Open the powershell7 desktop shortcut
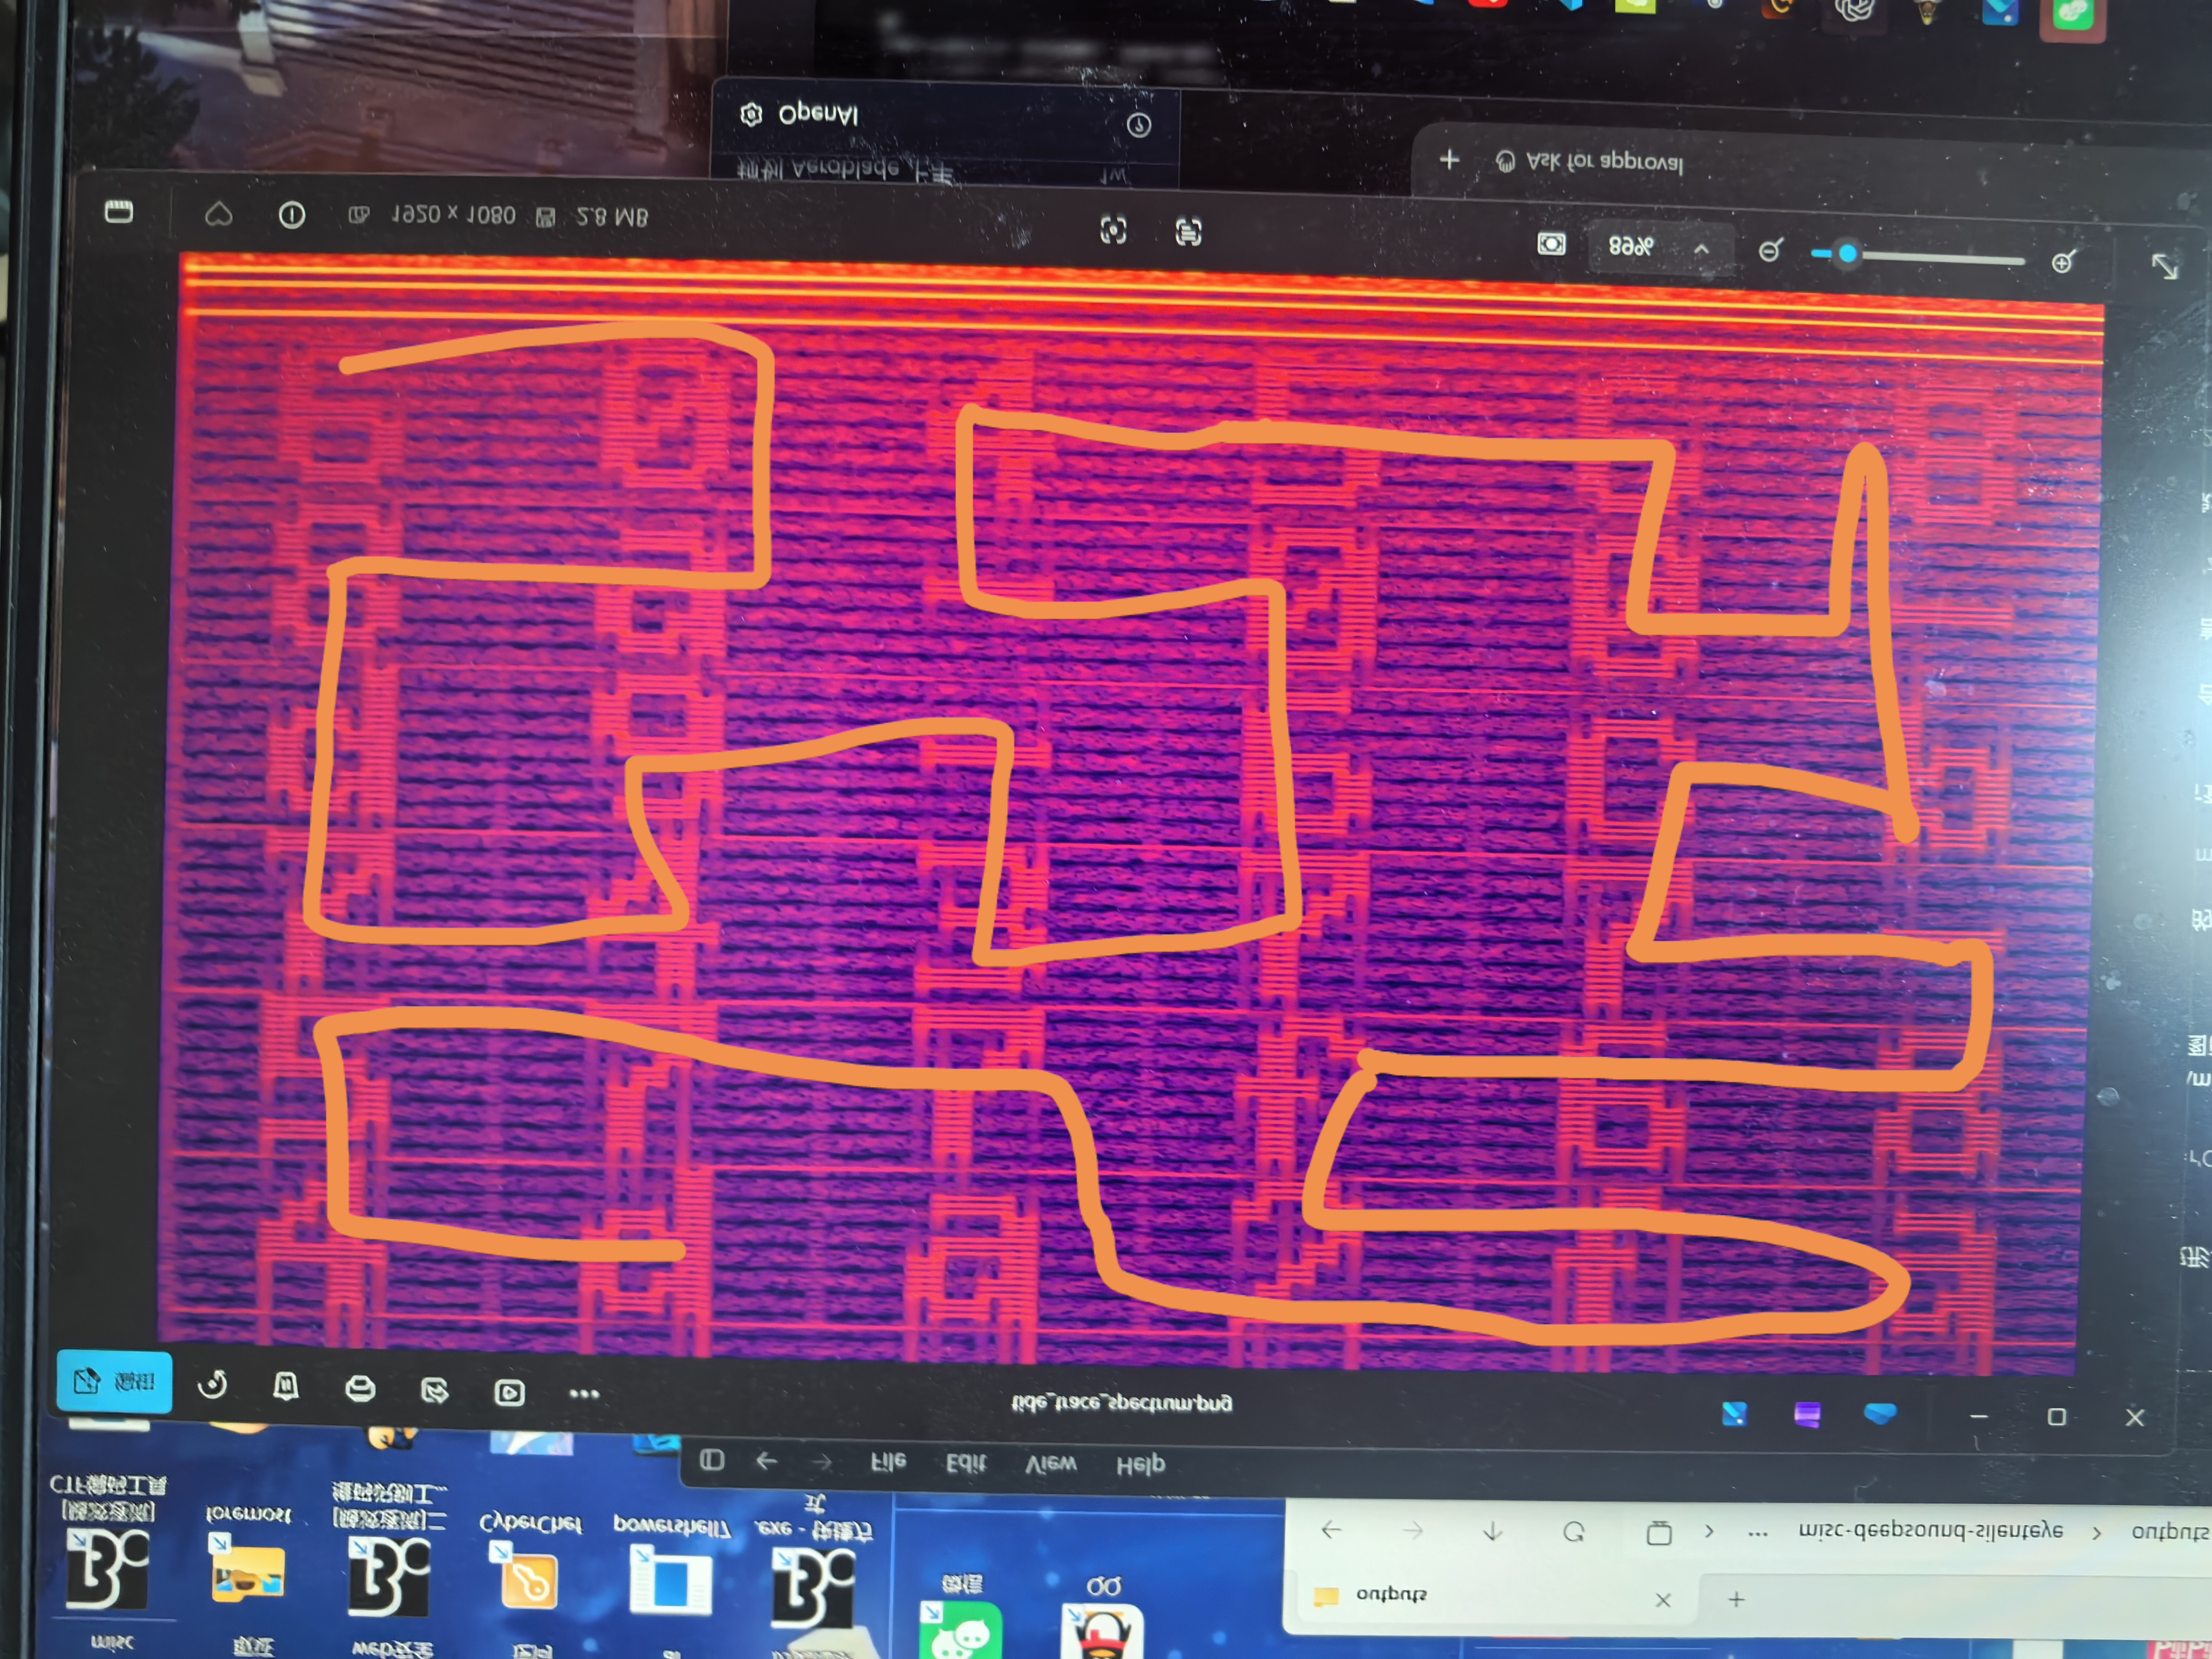The height and width of the screenshot is (1659, 2212). click(x=671, y=1567)
